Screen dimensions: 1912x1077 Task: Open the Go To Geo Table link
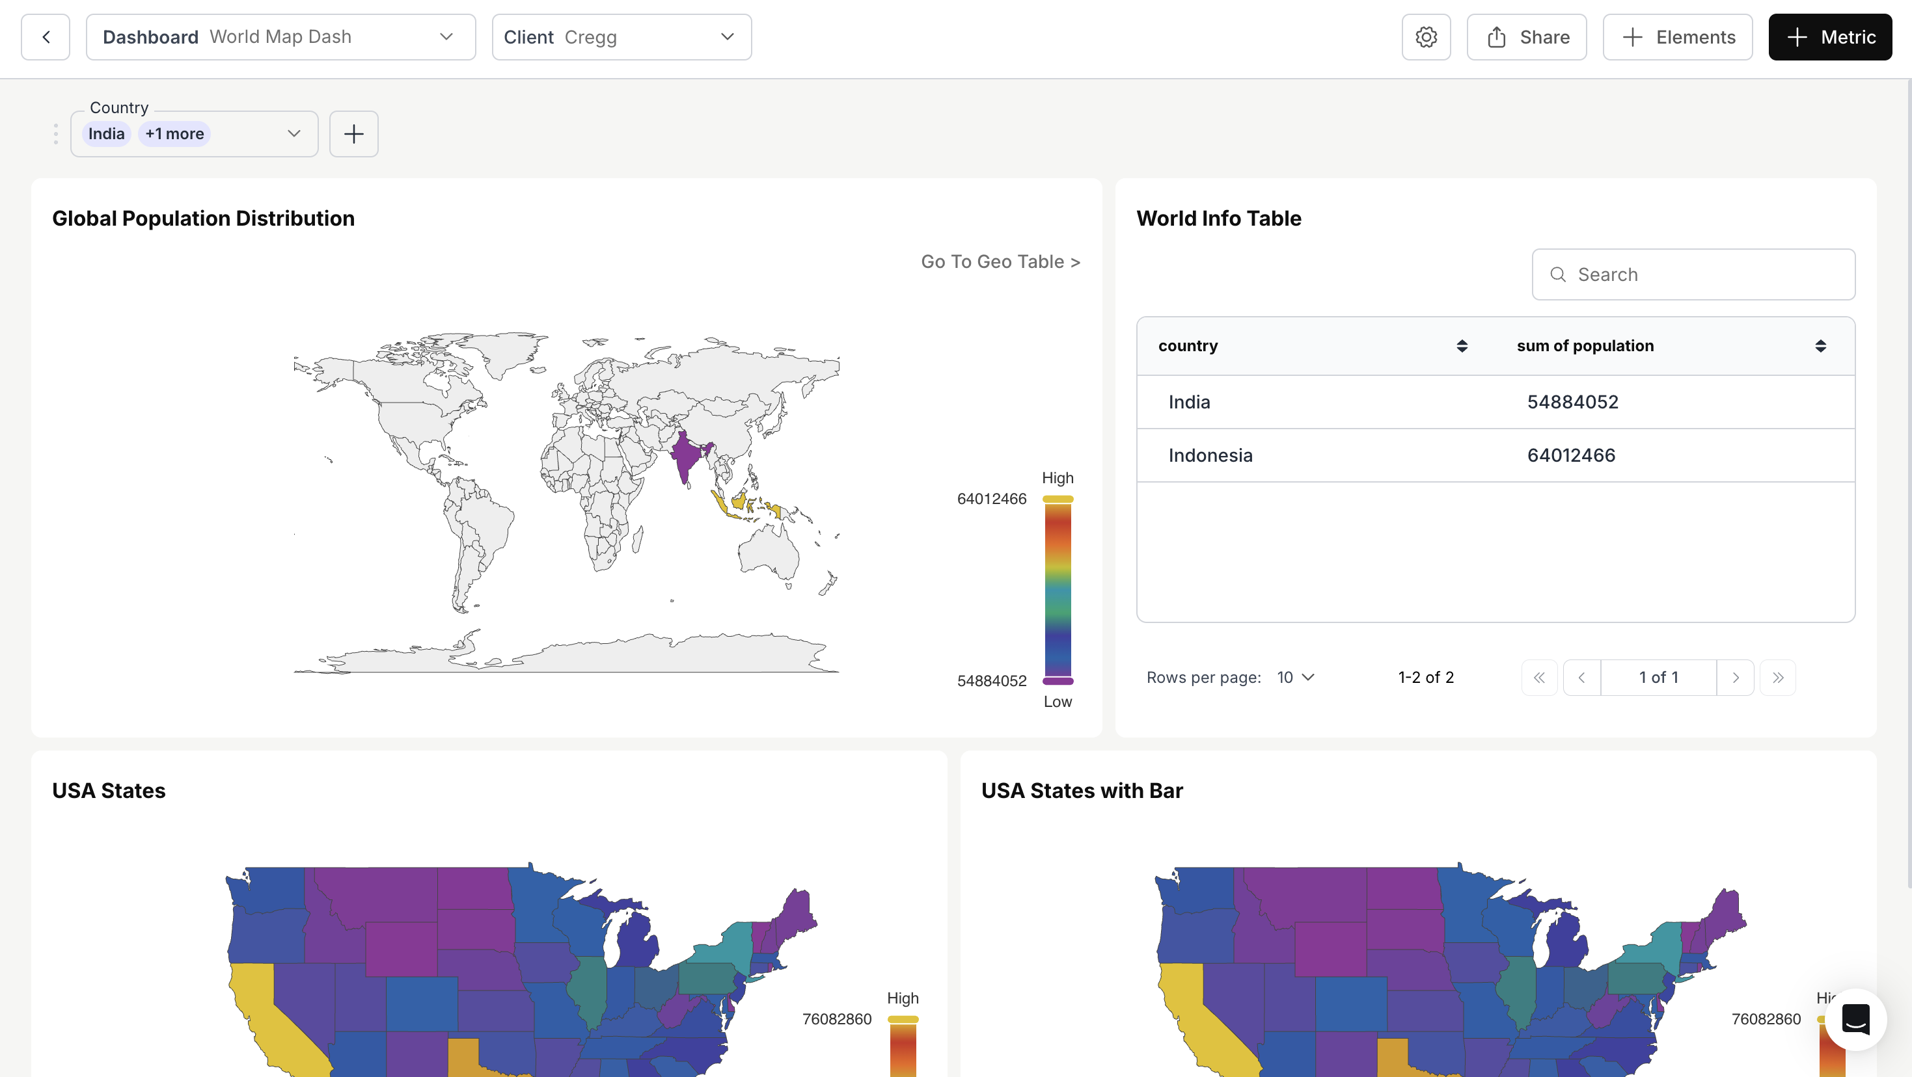pos(1000,262)
